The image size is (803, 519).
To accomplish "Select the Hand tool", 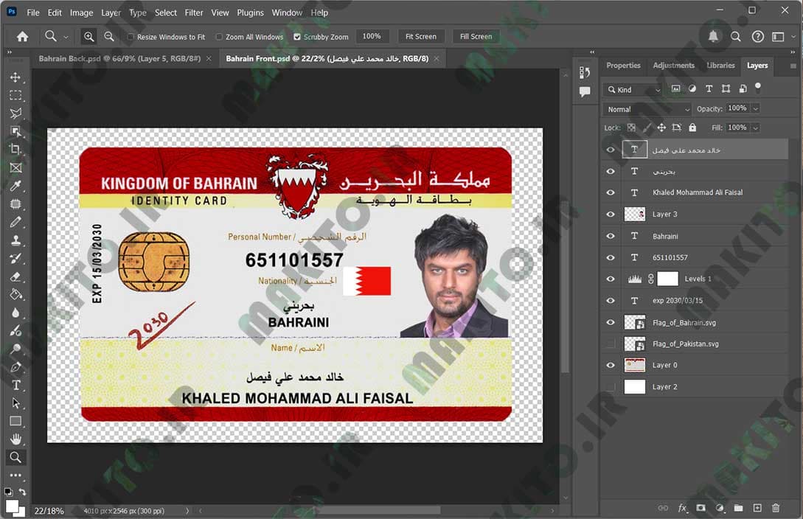I will pos(15,439).
